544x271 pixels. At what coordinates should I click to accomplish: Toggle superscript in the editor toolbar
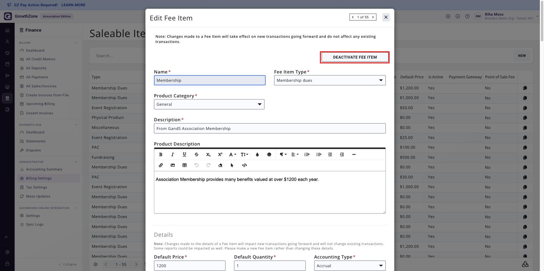pos(220,155)
